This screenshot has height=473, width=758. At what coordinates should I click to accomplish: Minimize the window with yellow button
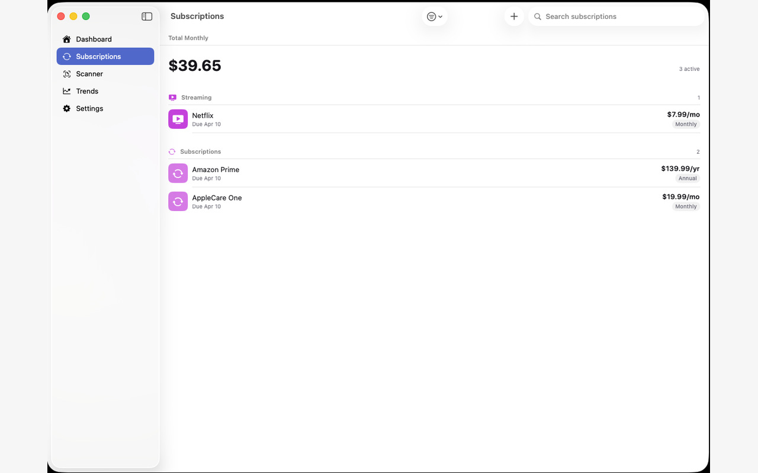click(x=73, y=17)
